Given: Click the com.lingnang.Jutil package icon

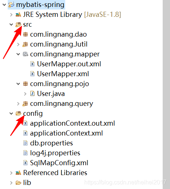Looking at the screenshot, I should pyautogui.click(x=25, y=44).
